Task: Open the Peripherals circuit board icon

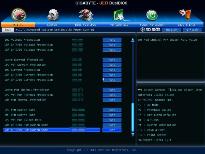Action: click(x=120, y=15)
